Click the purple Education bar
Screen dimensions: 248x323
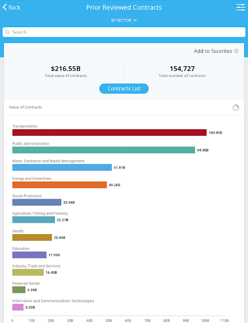coord(30,255)
